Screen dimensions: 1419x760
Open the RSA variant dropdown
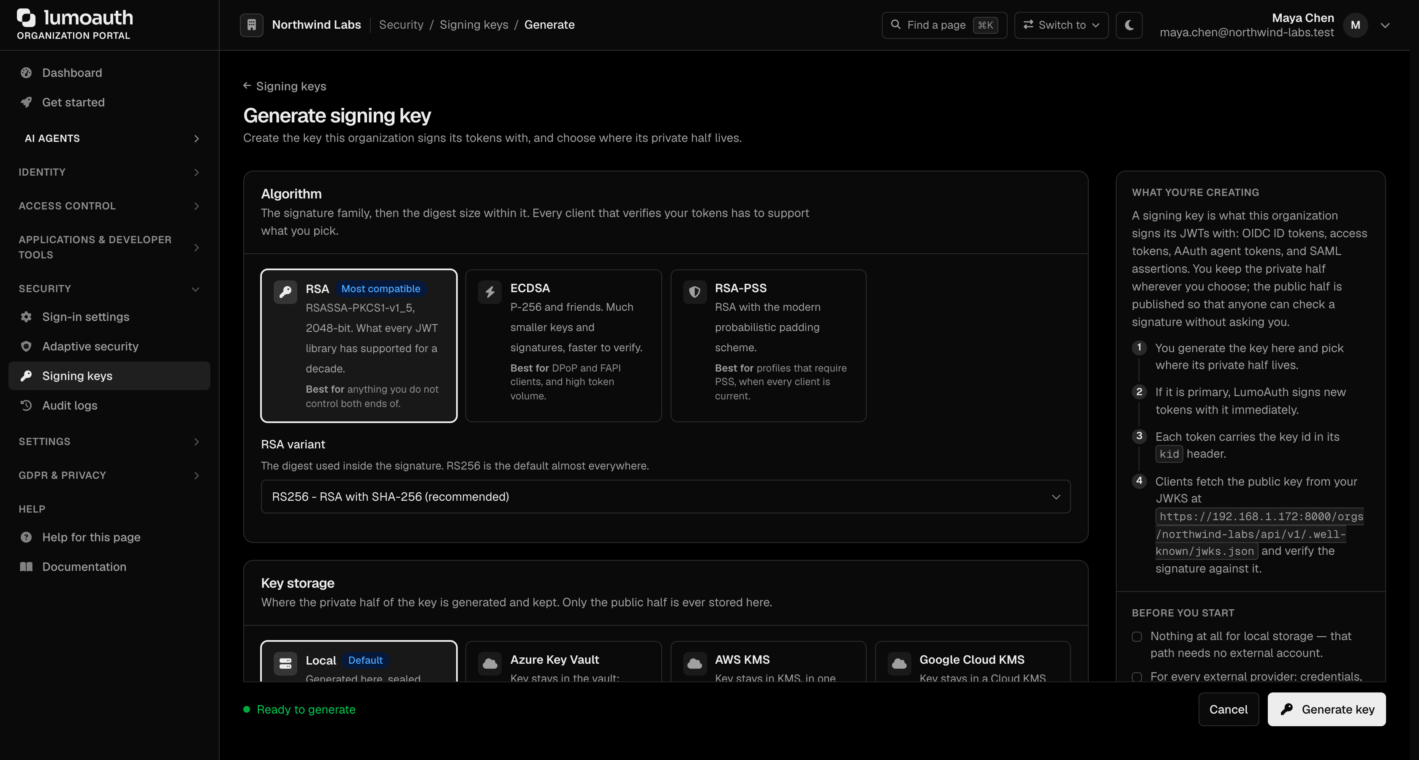(x=666, y=497)
